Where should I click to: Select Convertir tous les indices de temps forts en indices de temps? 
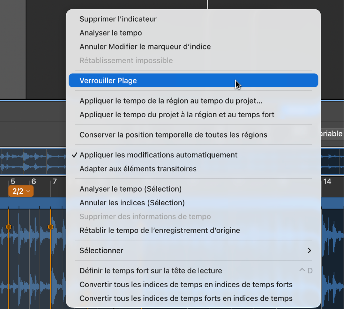click(193, 298)
